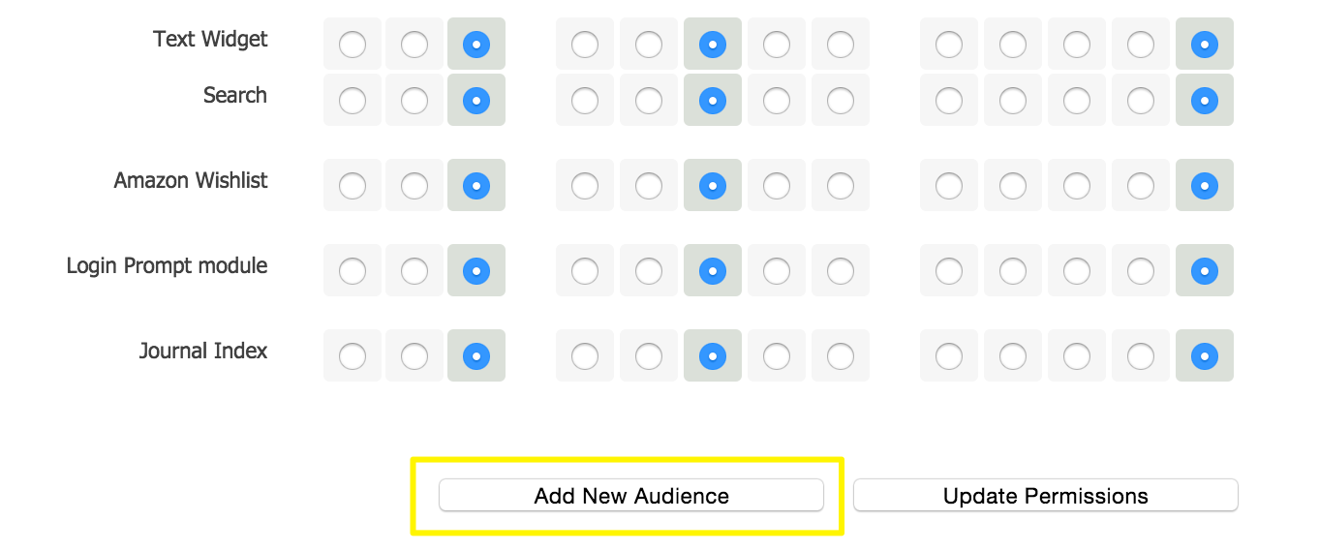
Task: Select first radio in Amazon Wishlist's middle group
Action: click(585, 185)
